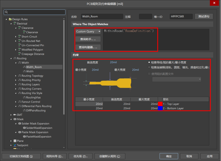Enable the use impedance profile checkbox

(149, 74)
